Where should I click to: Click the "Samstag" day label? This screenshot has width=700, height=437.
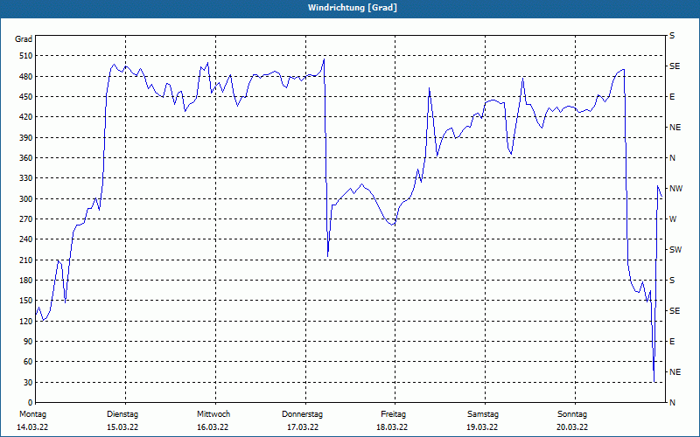(x=483, y=414)
